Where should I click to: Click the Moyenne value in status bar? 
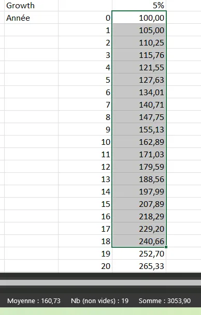(34, 301)
